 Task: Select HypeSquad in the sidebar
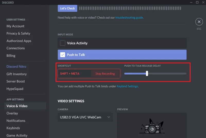point(15,89)
